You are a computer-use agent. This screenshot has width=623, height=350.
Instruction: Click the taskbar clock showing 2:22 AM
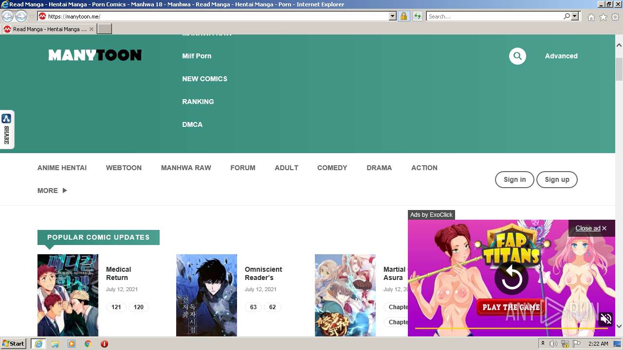(x=598, y=344)
